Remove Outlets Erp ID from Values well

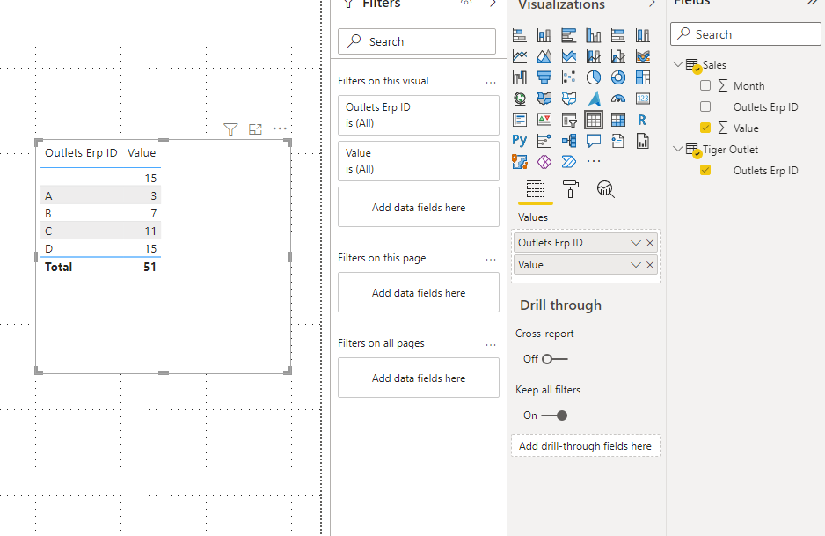(x=650, y=243)
